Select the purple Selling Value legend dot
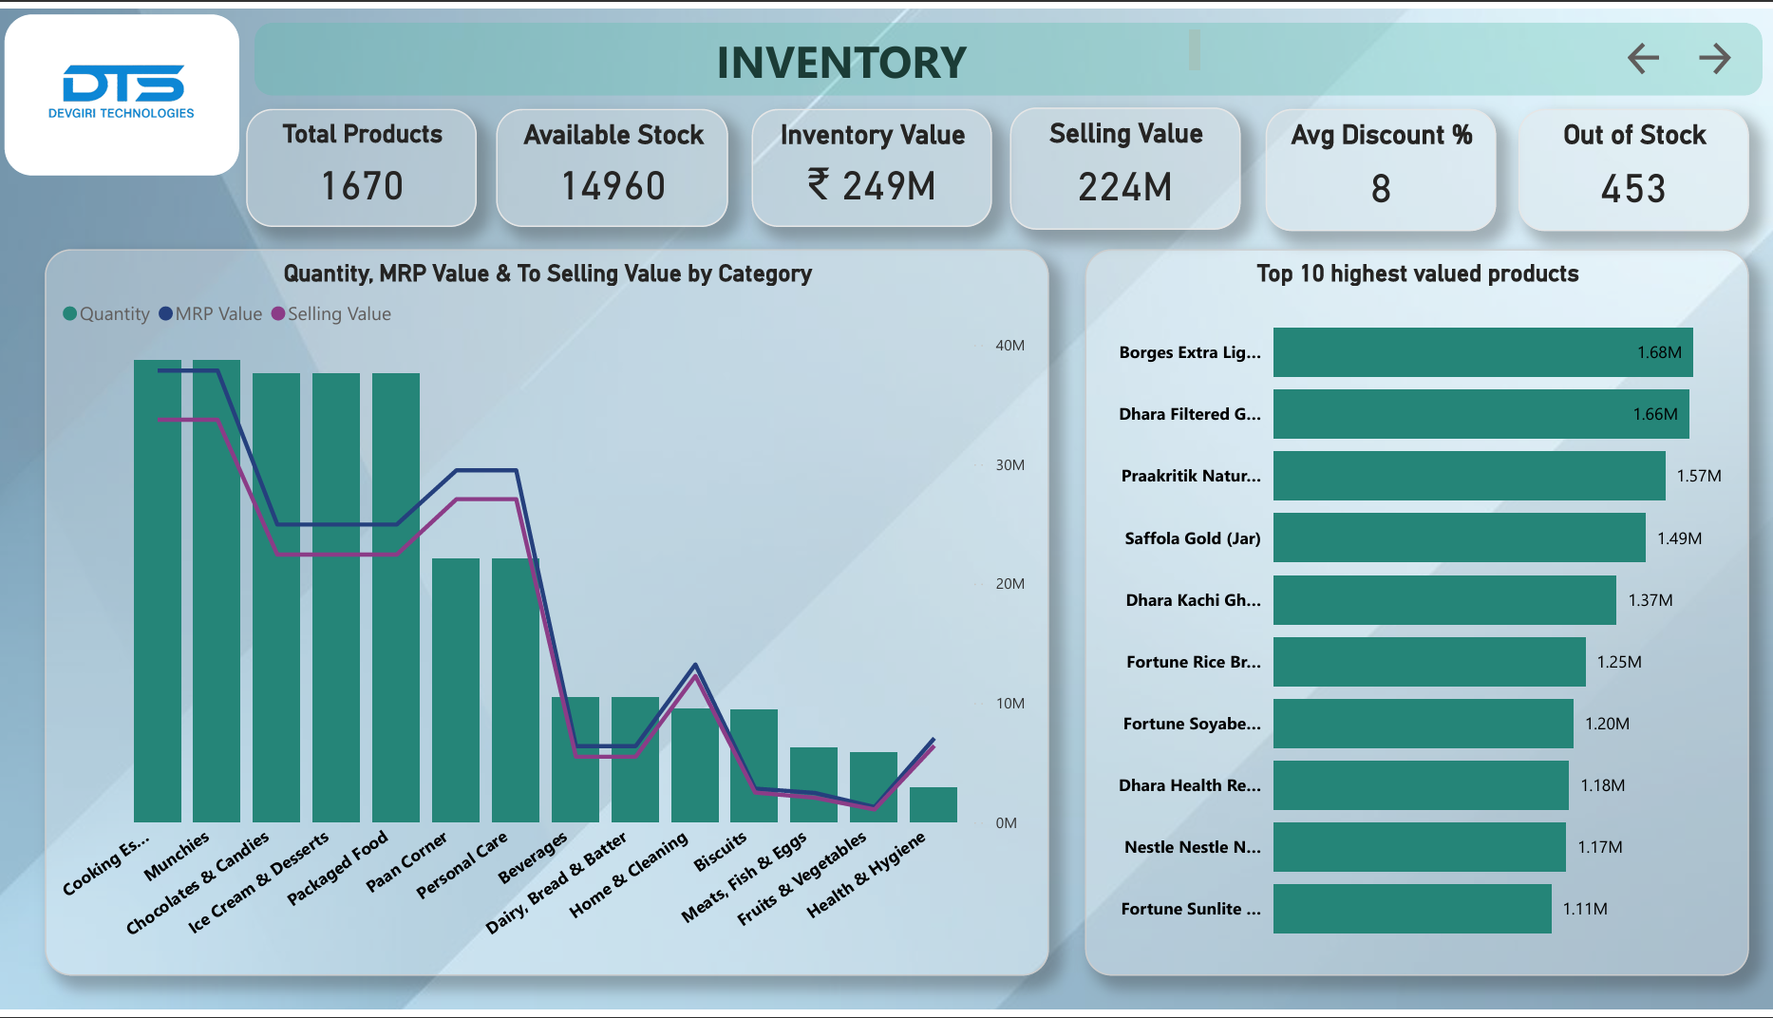 tap(276, 312)
